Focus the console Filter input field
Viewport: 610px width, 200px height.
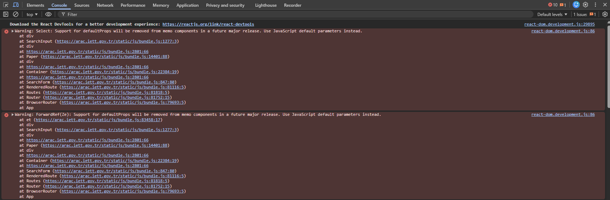[x=285, y=14]
